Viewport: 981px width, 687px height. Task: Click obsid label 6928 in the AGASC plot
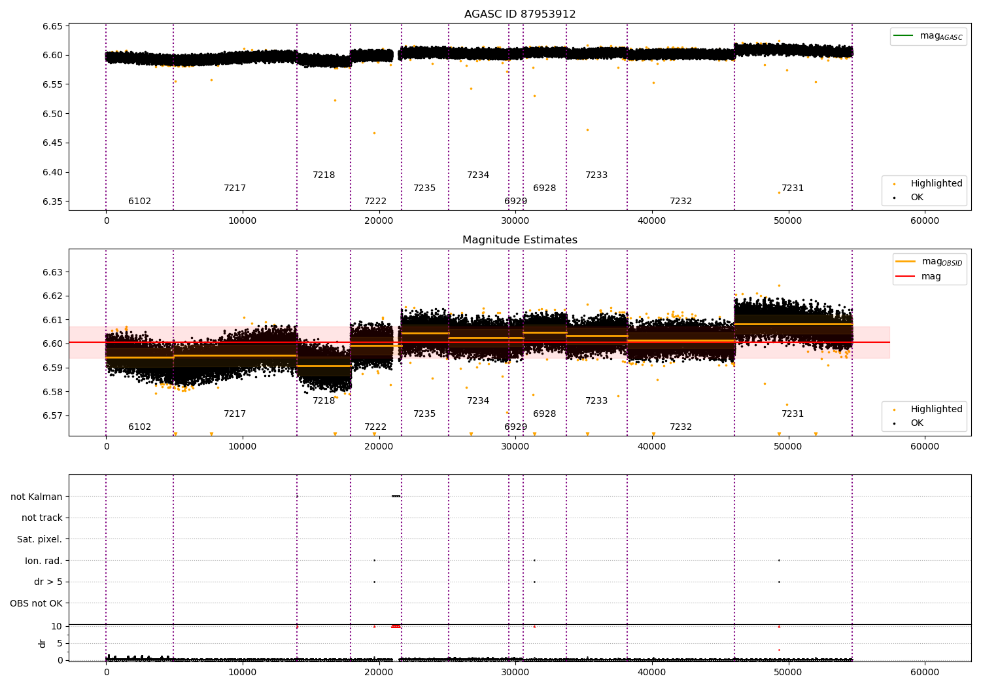click(x=545, y=188)
